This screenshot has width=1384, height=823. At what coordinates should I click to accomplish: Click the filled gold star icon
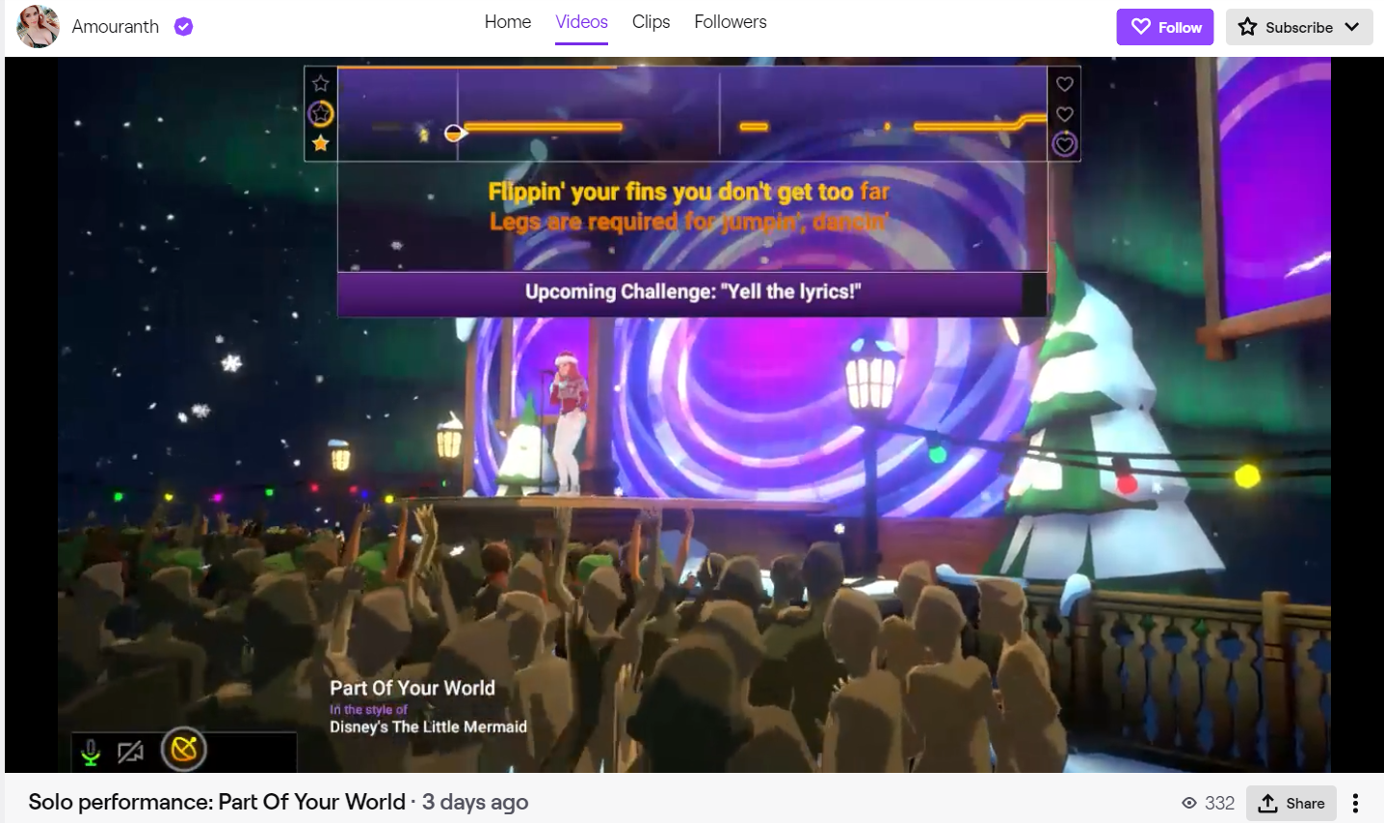coord(321,144)
